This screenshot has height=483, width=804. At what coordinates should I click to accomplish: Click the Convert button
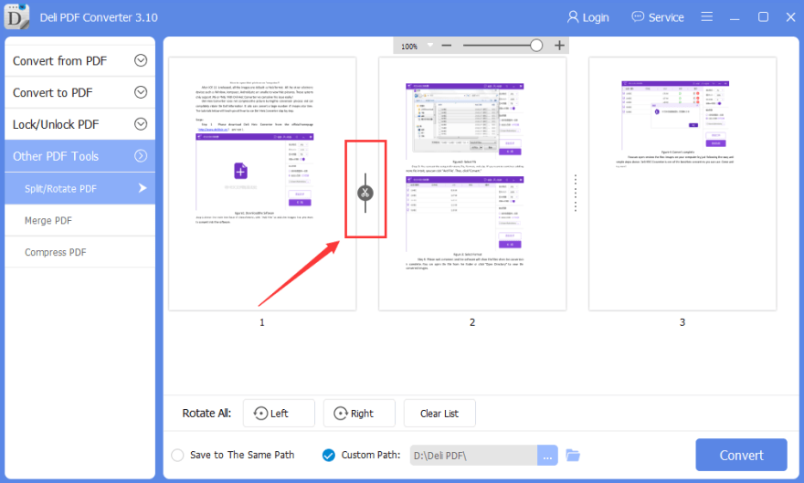(741, 455)
